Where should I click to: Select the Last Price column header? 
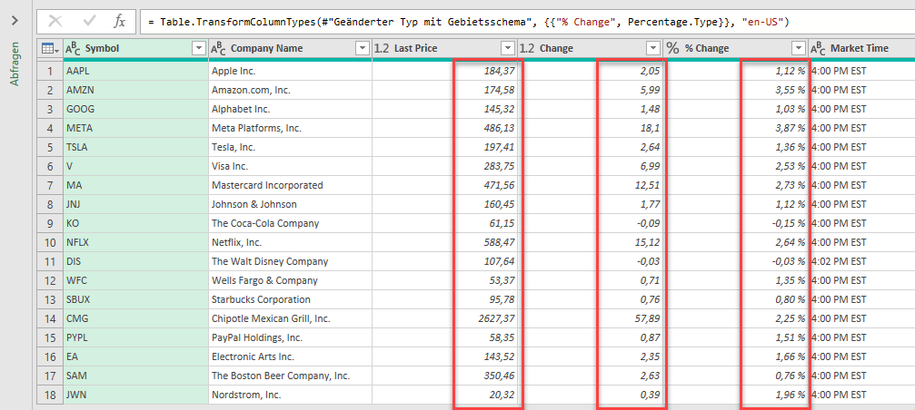444,49
